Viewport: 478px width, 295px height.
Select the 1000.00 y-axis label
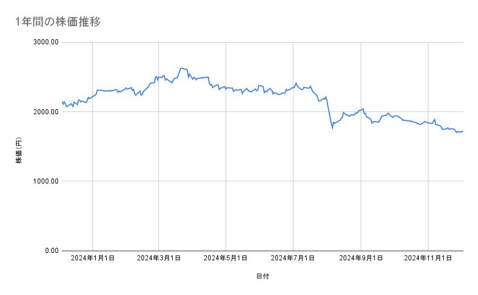pyautogui.click(x=46, y=181)
